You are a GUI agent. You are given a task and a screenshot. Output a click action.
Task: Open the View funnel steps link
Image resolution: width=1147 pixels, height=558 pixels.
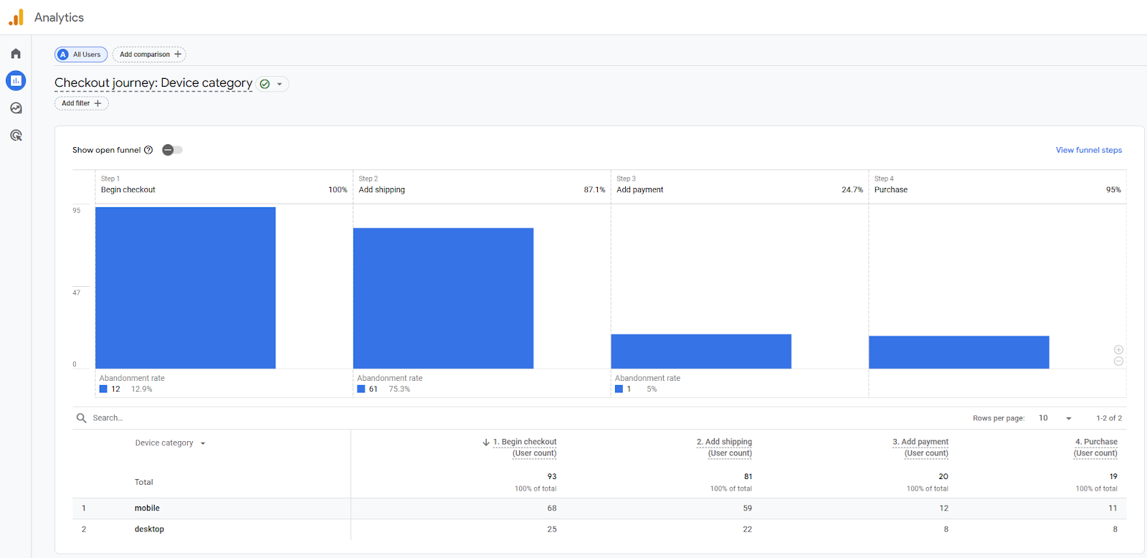(x=1088, y=150)
